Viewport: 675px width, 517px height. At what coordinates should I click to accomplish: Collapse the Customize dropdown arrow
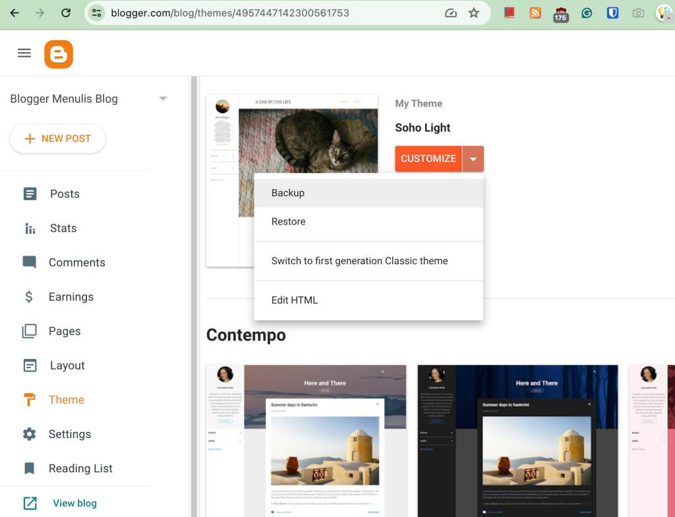pyautogui.click(x=473, y=159)
